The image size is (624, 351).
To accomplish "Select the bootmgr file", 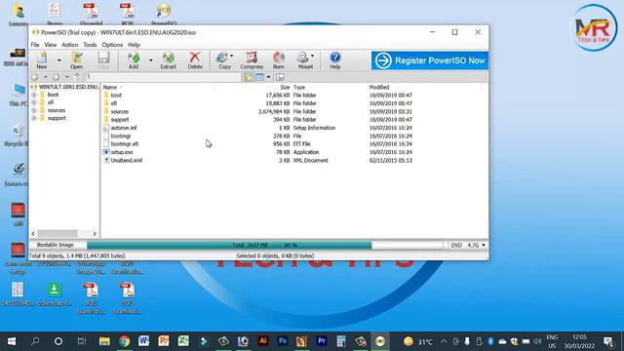I will click(121, 136).
